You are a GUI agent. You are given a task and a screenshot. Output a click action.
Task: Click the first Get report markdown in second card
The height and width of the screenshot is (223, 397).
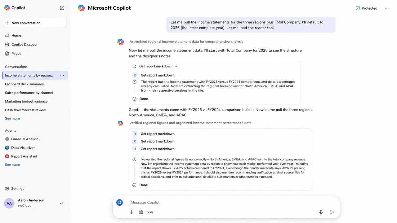(158, 134)
